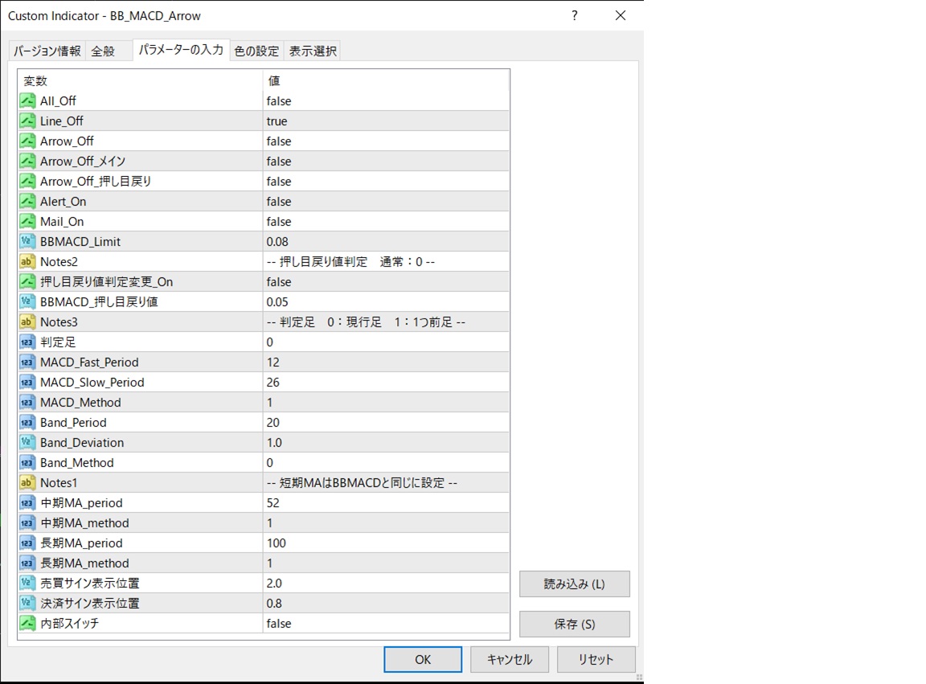The height and width of the screenshot is (684, 926).
Task: Go to the 表示選択 tab
Action: pyautogui.click(x=313, y=51)
